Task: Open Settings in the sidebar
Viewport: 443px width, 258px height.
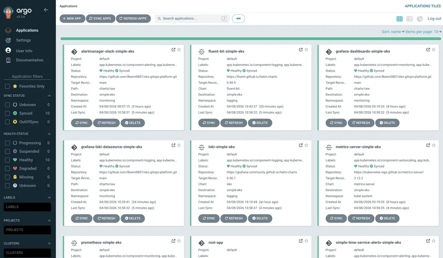Action: (23, 40)
